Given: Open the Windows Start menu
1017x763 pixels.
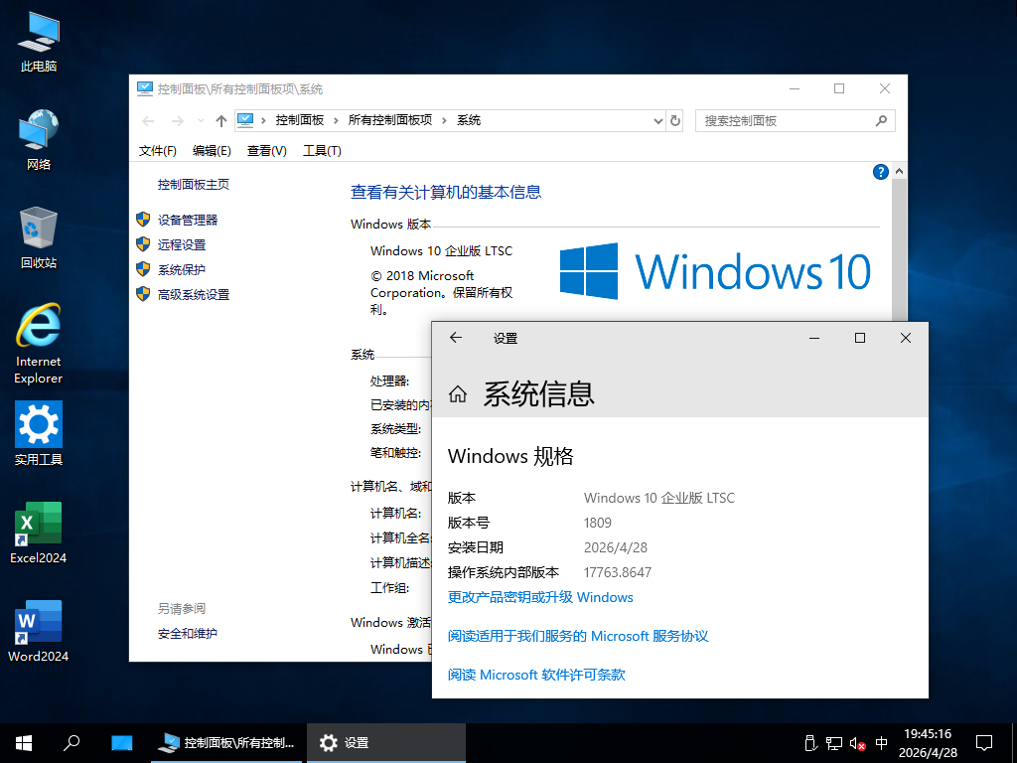Looking at the screenshot, I should [24, 743].
